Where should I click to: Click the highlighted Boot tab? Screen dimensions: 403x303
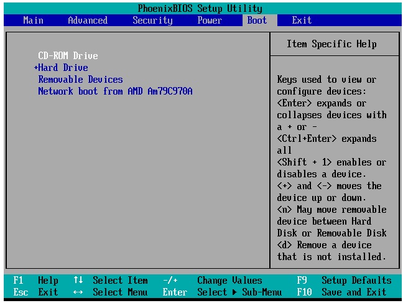[257, 21]
